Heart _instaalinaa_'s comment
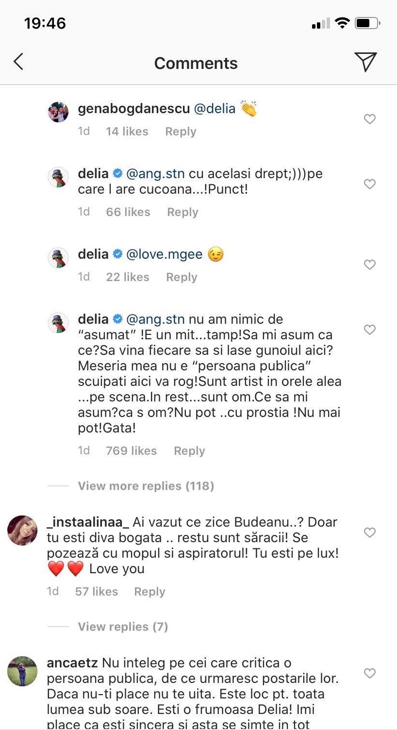Viewport: 397px width, 730px height. click(x=370, y=532)
